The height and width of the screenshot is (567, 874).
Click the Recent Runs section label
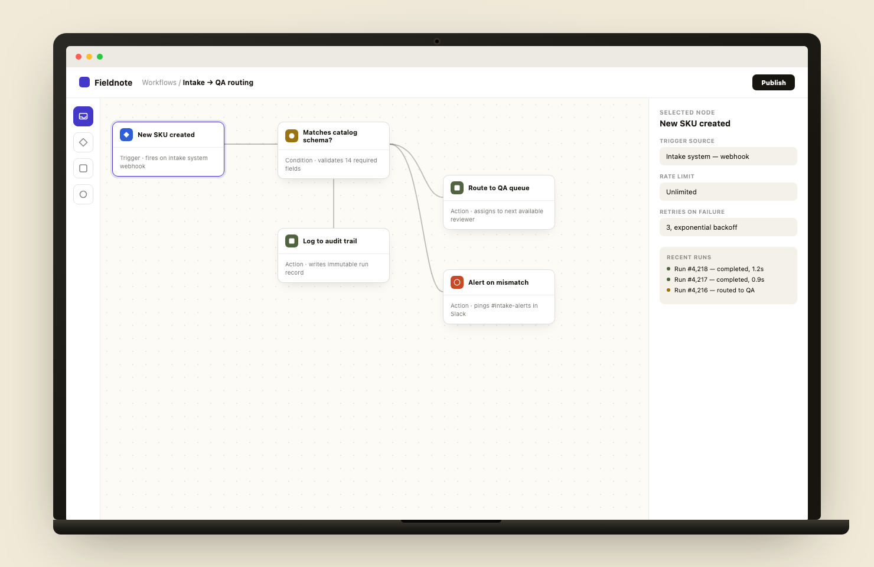pos(689,258)
